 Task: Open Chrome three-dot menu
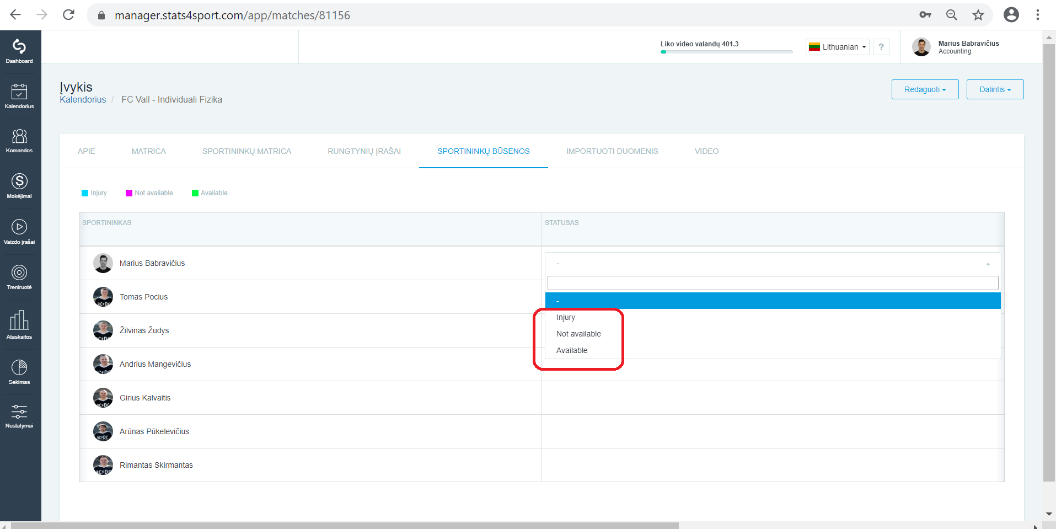1038,15
